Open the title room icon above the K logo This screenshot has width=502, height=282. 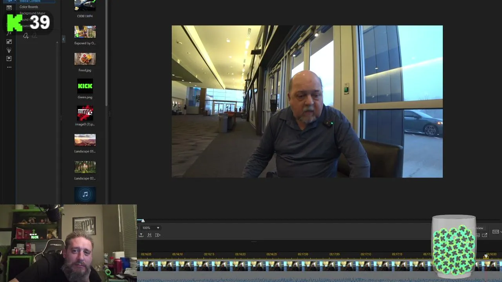pyautogui.click(x=9, y=7)
